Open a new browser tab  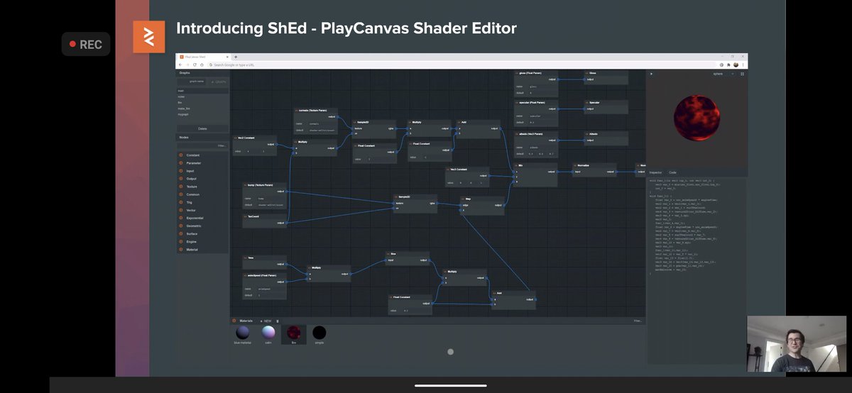tap(236, 57)
